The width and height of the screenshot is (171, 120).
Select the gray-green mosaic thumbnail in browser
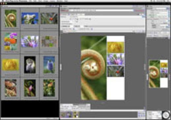[49, 41]
